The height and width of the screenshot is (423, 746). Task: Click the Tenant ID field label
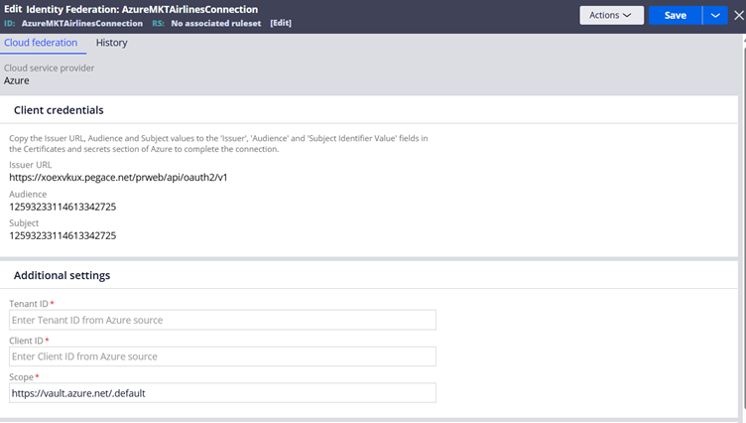(28, 303)
